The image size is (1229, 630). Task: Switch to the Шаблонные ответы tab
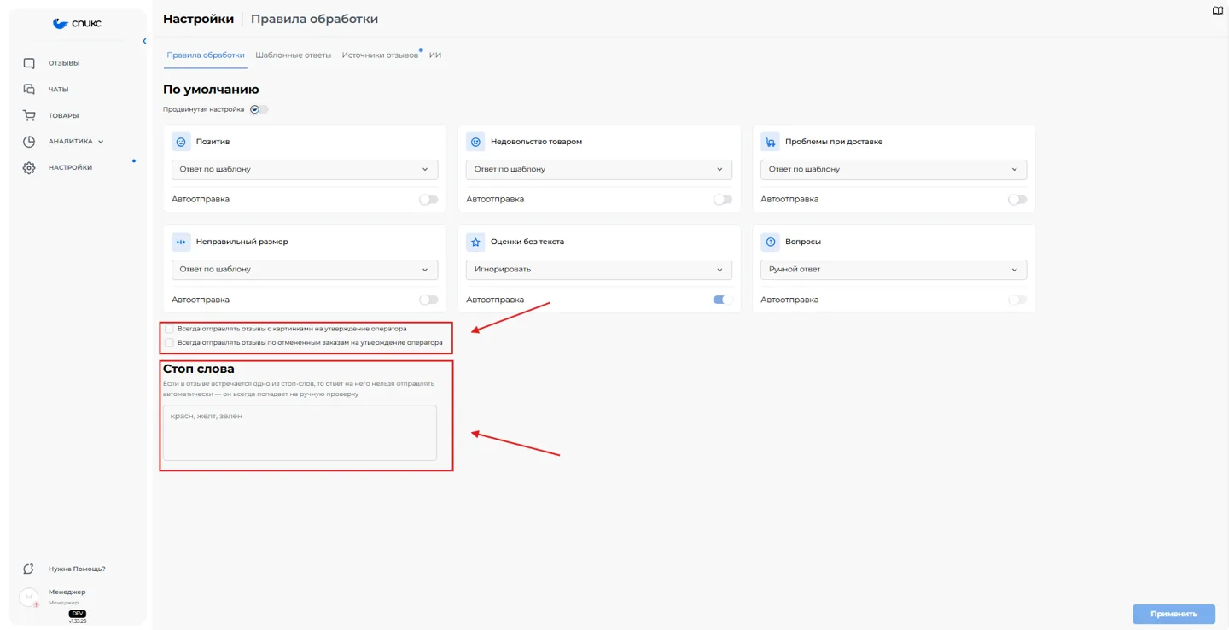click(x=294, y=55)
